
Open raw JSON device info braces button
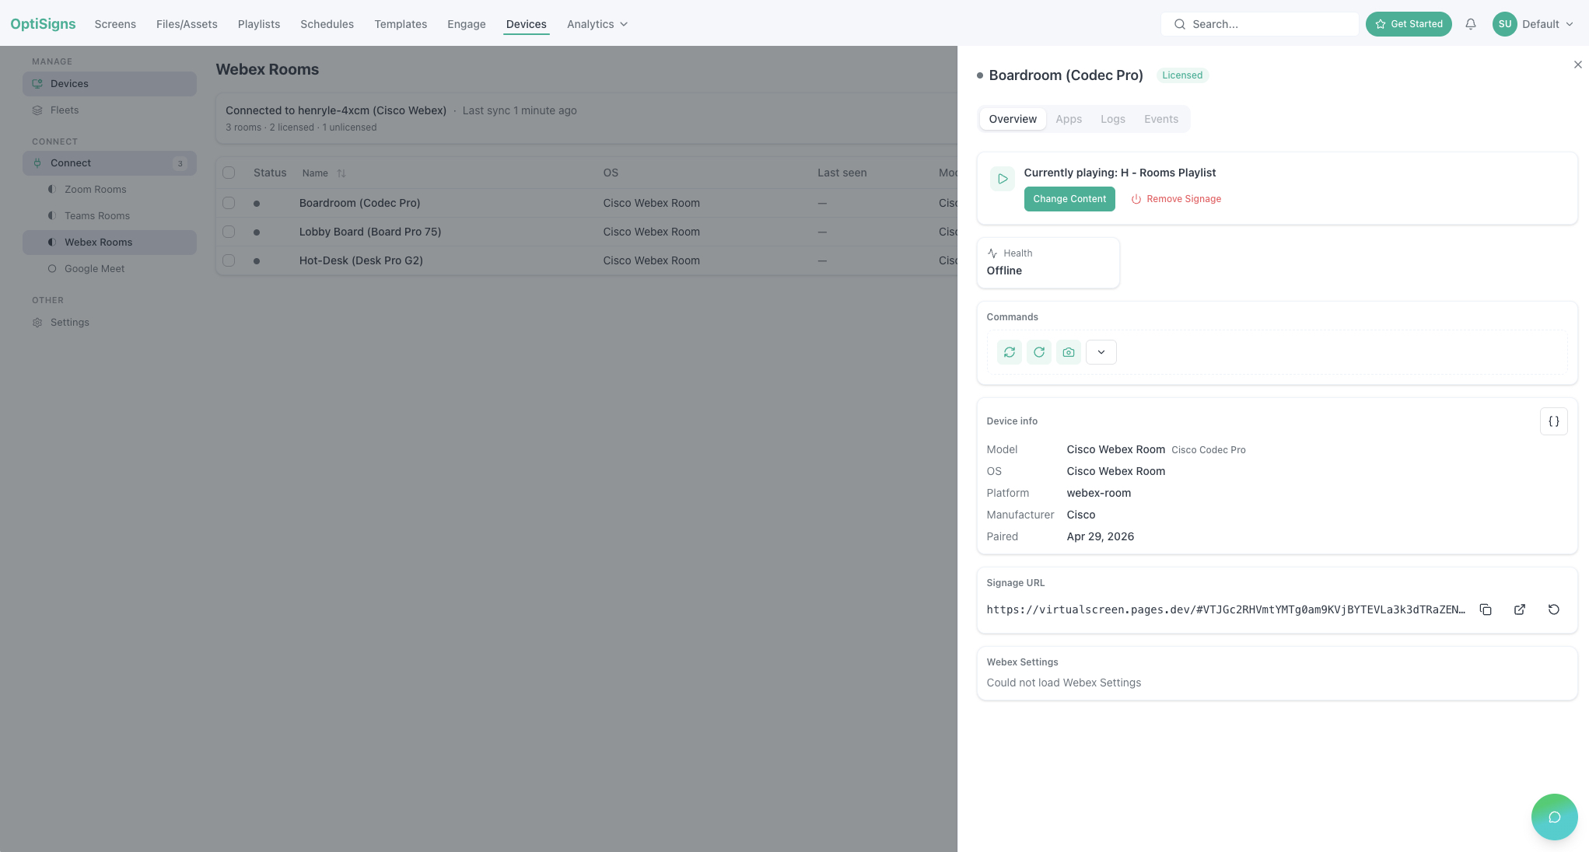click(x=1553, y=421)
